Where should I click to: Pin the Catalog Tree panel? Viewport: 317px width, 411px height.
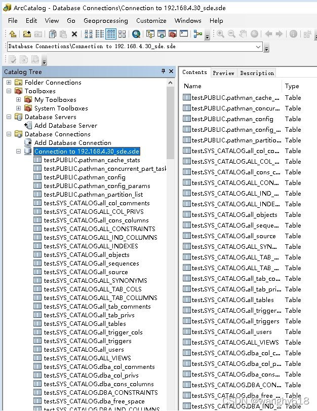(x=163, y=71)
